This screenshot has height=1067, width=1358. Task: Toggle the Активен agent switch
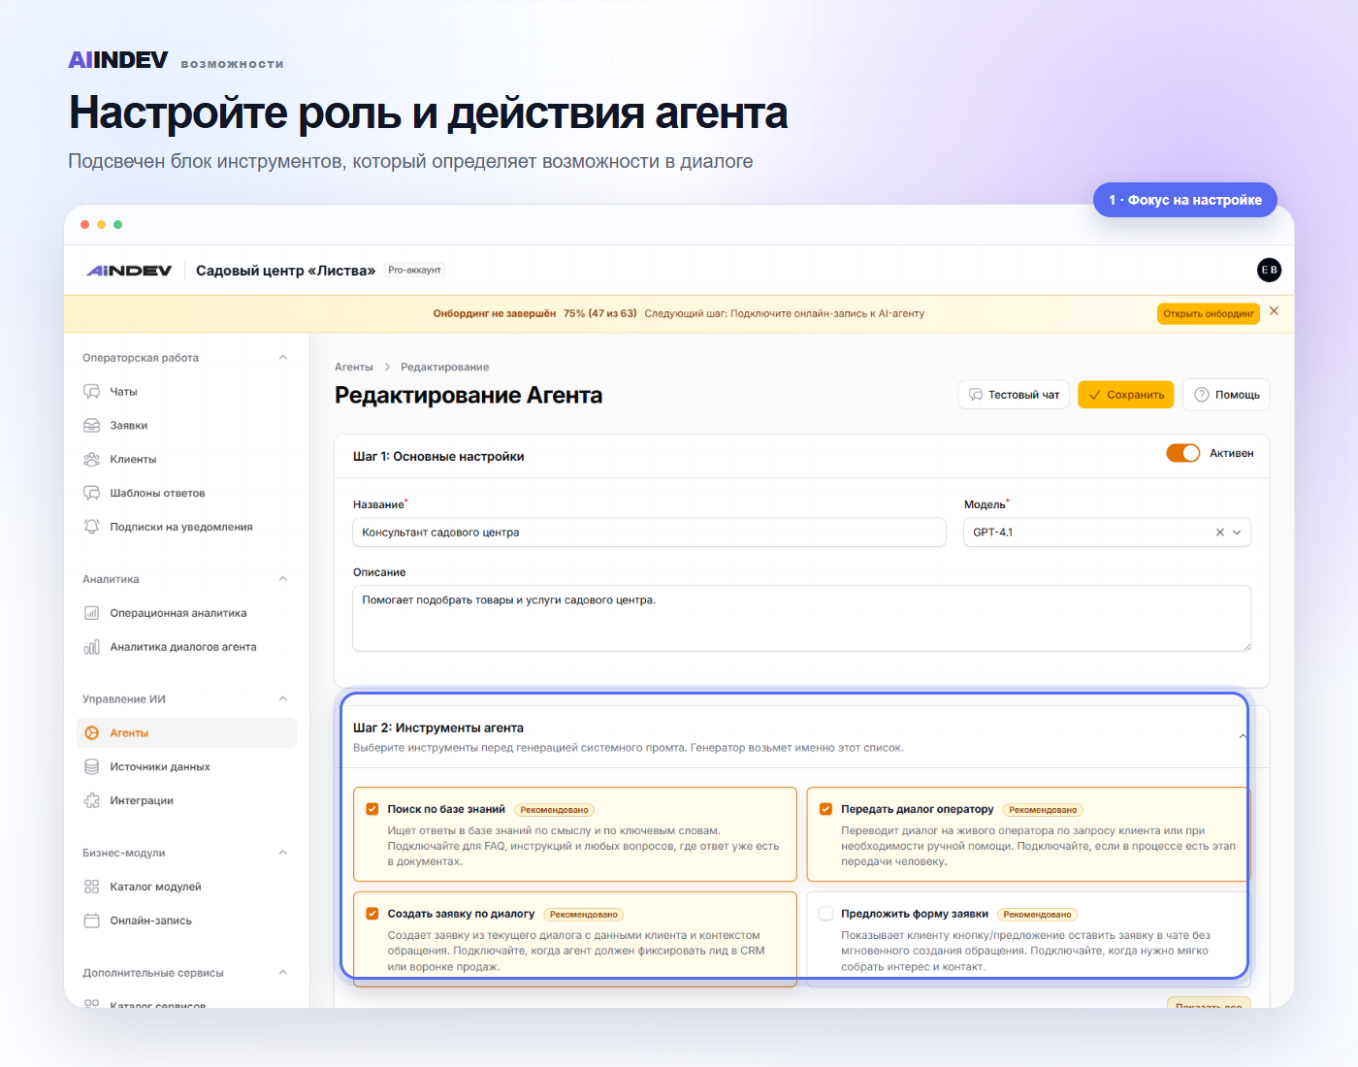[x=1183, y=453]
